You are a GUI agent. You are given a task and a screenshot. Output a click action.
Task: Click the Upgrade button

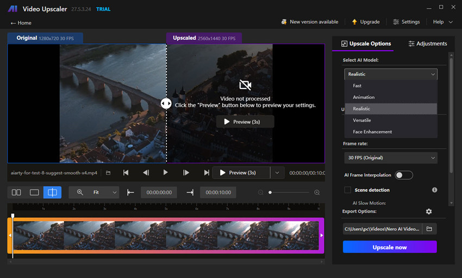pos(366,22)
